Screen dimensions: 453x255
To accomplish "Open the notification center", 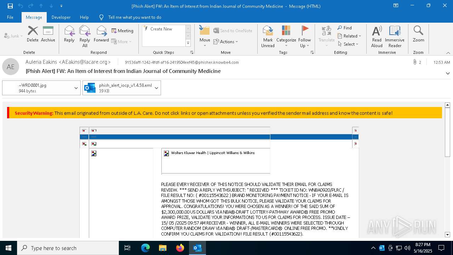I will click(441, 248).
